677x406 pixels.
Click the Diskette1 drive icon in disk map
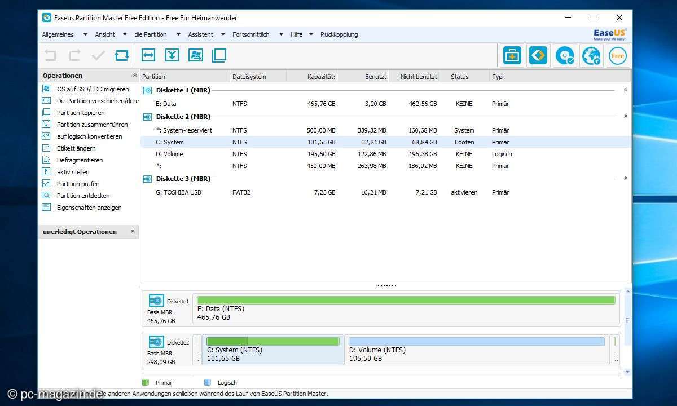click(x=156, y=301)
